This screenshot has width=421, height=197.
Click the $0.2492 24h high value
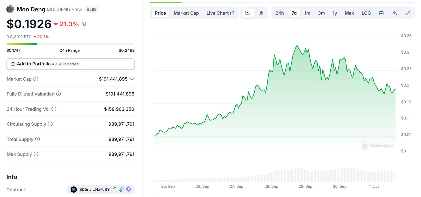click(x=126, y=50)
